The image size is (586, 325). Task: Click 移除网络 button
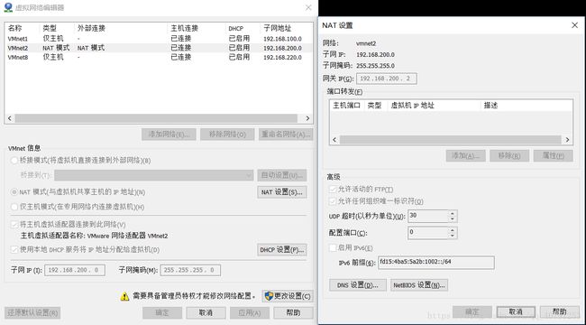point(227,135)
